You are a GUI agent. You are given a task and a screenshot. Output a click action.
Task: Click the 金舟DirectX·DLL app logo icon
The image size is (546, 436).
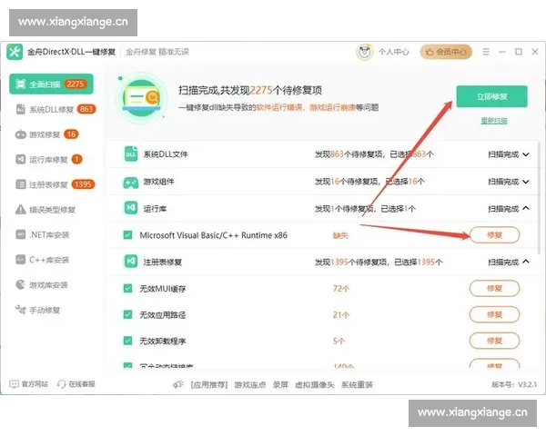tap(15, 52)
